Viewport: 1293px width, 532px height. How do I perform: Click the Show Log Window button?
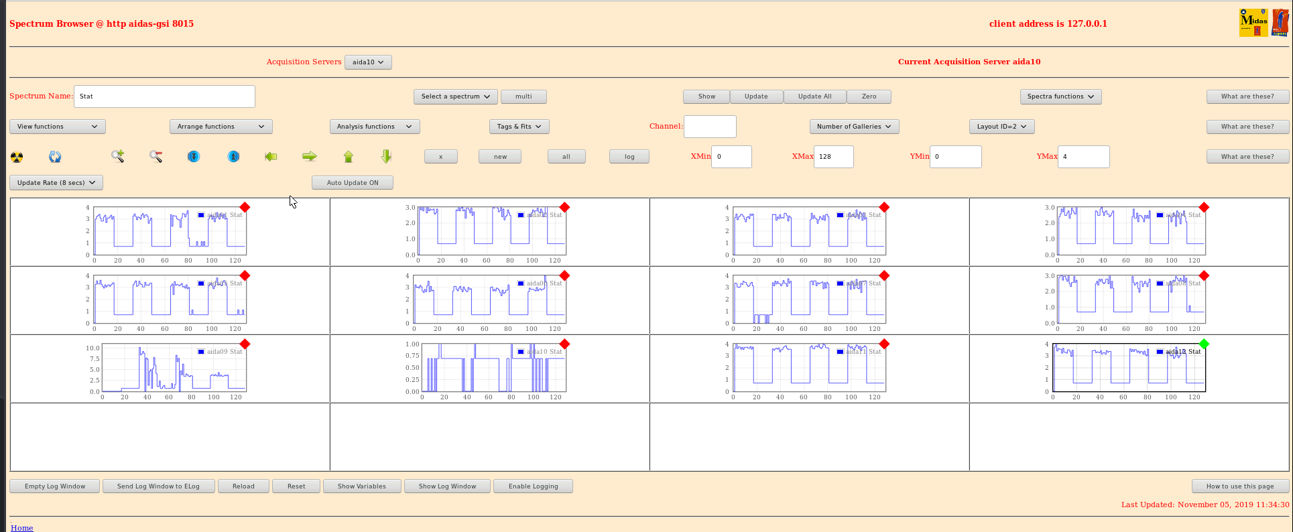pos(447,486)
